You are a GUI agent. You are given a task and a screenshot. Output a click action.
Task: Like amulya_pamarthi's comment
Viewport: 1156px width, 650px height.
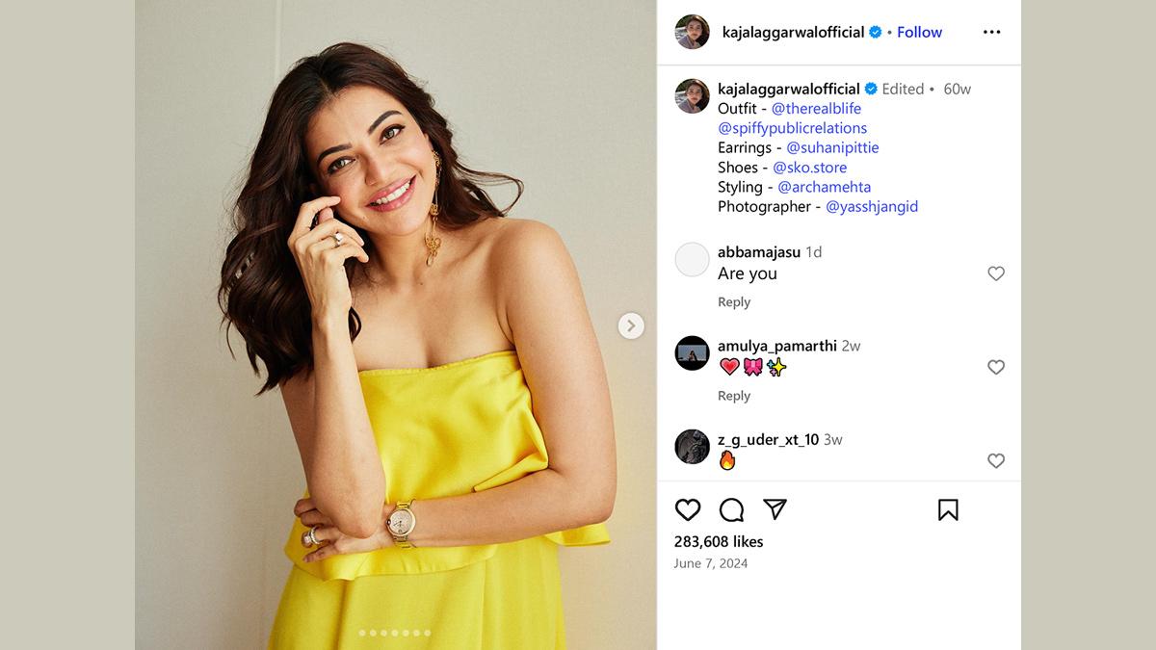coord(996,367)
